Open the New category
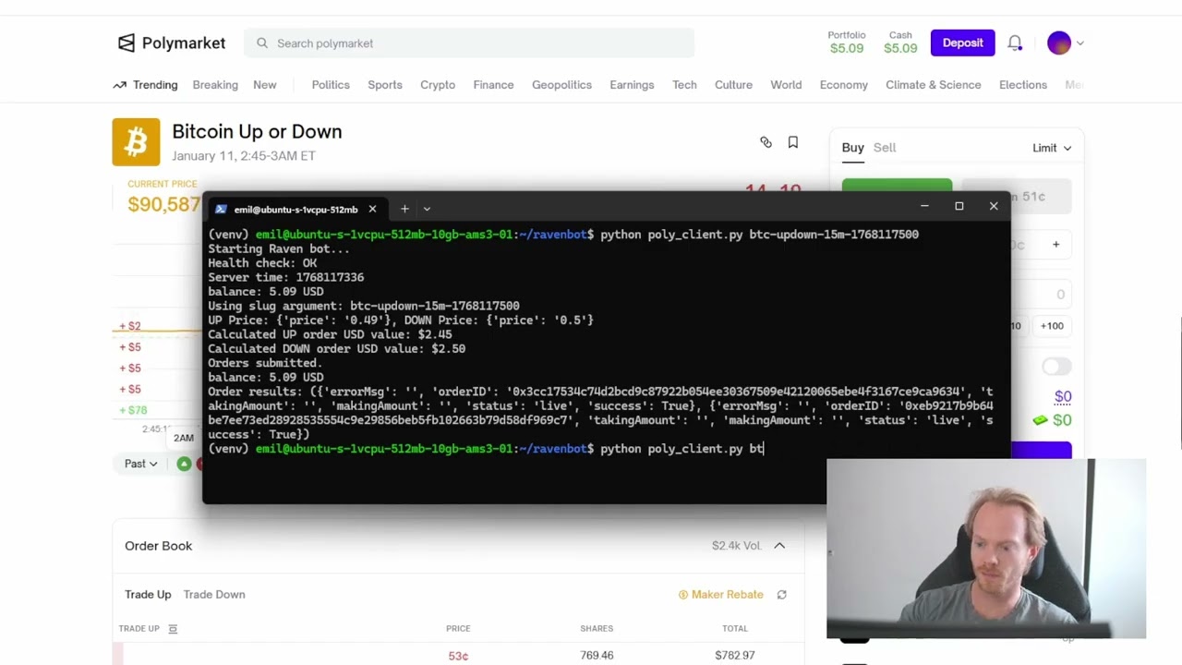 265,85
